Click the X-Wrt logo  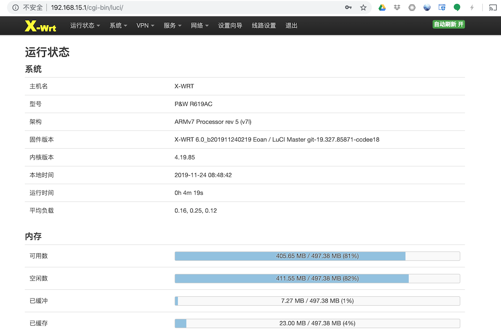point(40,25)
